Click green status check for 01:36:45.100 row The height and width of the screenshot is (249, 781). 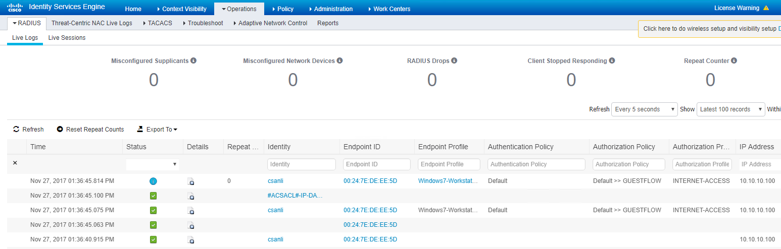[153, 196]
